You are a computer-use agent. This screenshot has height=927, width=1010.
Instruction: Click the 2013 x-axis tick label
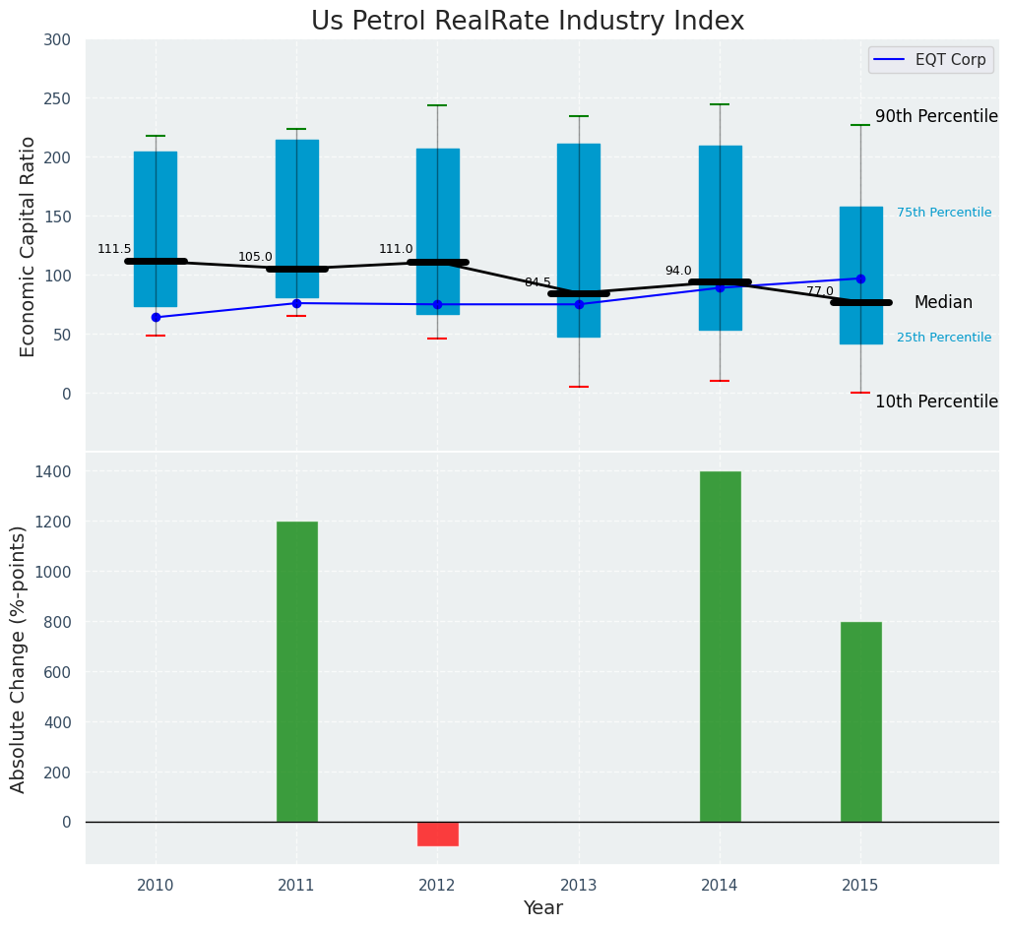(x=579, y=886)
